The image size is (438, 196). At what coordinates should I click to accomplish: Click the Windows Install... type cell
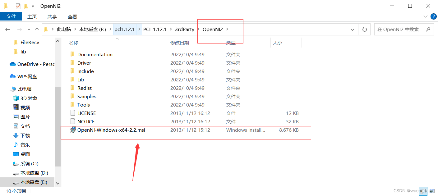246,130
